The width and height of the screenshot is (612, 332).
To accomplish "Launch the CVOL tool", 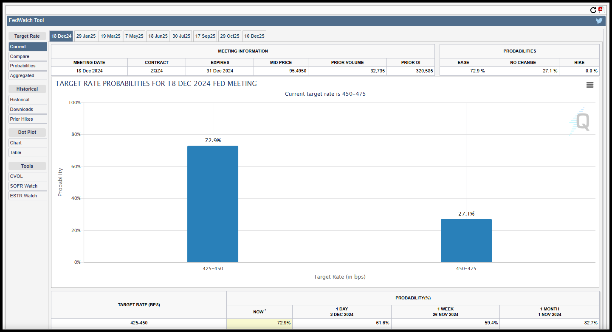I will [28, 176].
